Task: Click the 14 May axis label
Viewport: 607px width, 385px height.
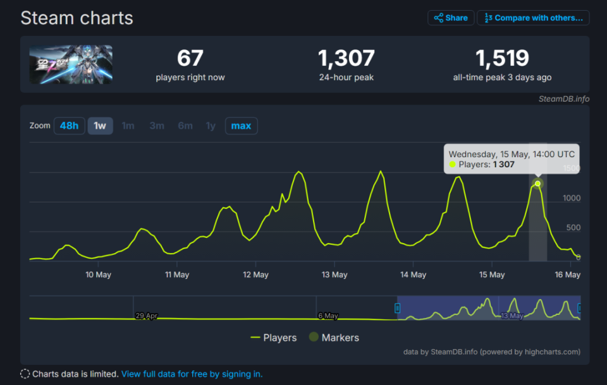Action: (413, 275)
